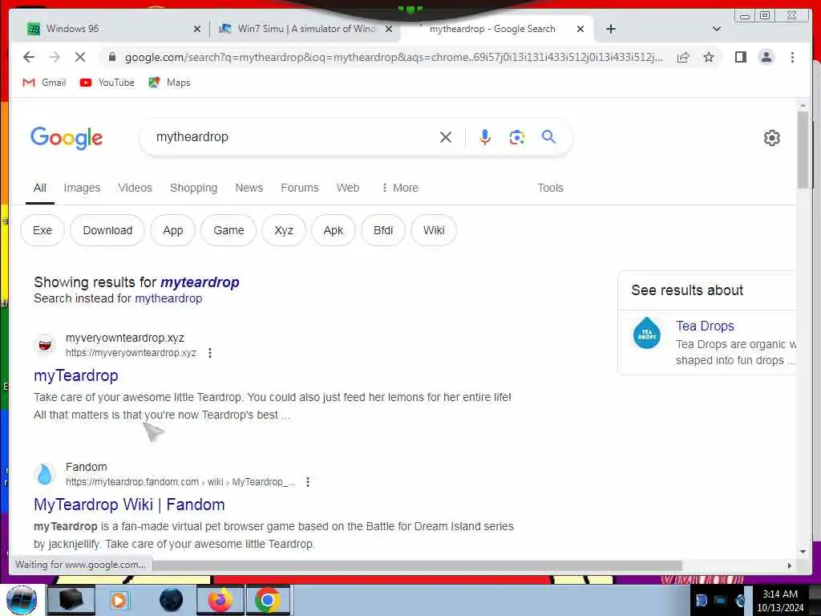Open the Chrome profile avatar
Screen dimensions: 821x616
tap(766, 57)
